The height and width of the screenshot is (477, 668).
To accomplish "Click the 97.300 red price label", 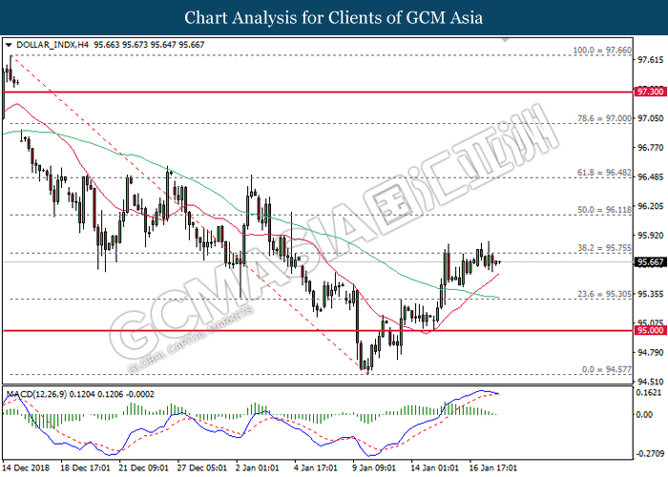I will coord(650,92).
